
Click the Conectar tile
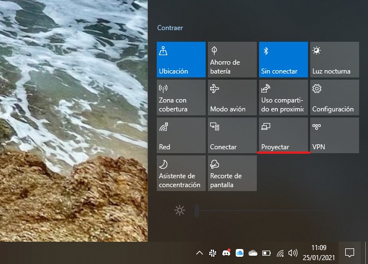point(232,135)
